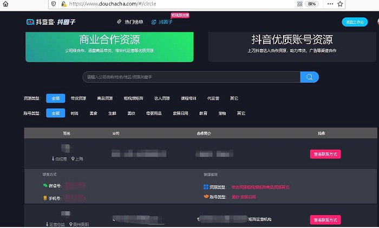Screen dimensions: 379x228
Task: Filter account type by 家居日用
Action: pos(180,113)
